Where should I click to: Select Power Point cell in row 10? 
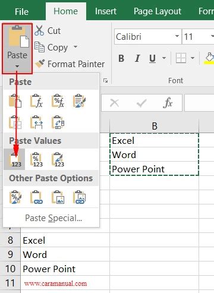pyautogui.click(x=65, y=269)
